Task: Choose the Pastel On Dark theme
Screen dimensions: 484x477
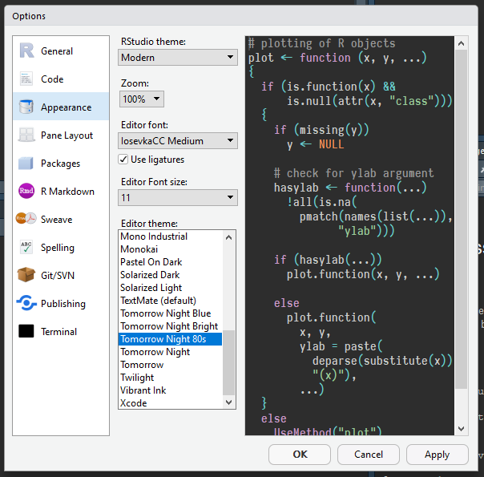Action: [x=171, y=262]
